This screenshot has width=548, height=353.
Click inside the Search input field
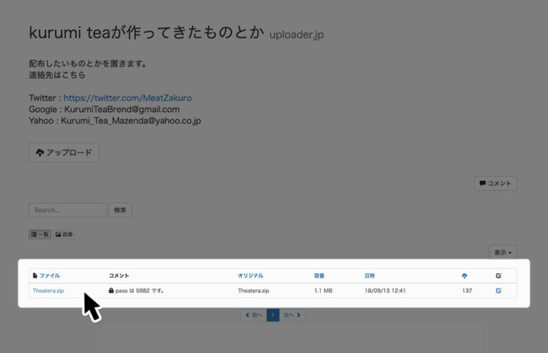click(67, 210)
